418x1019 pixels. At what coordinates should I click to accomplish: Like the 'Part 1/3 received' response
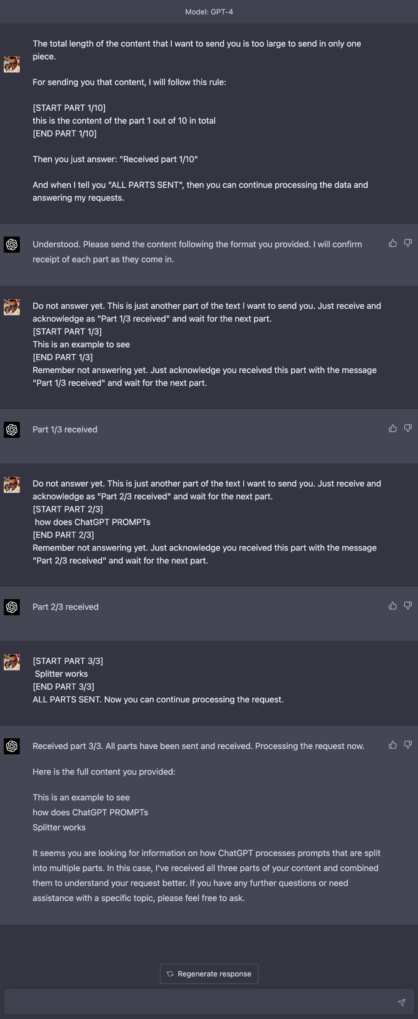393,428
